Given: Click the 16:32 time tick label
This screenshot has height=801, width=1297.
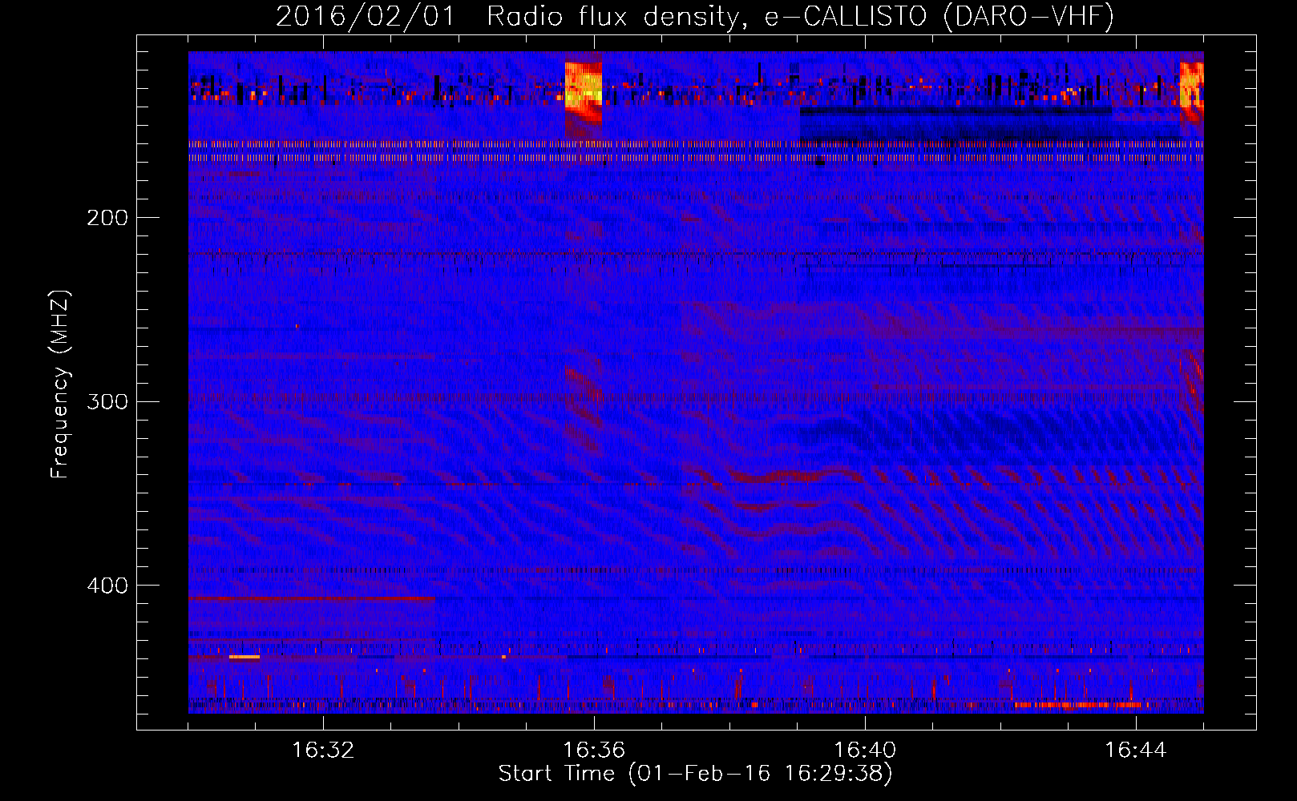Looking at the screenshot, I should click(x=323, y=751).
